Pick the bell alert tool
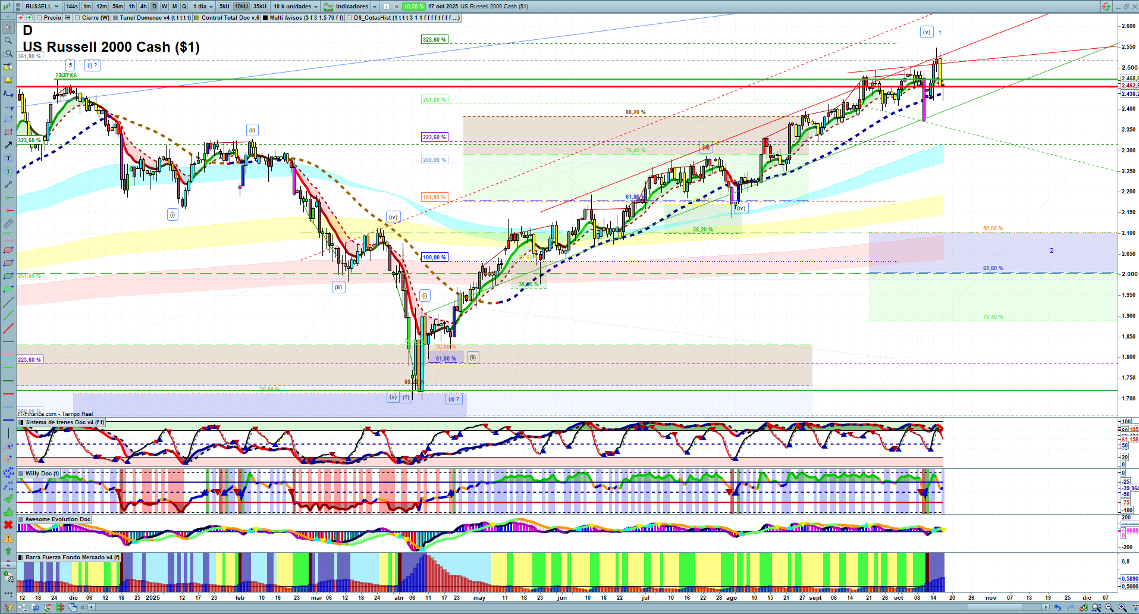 coord(8,80)
